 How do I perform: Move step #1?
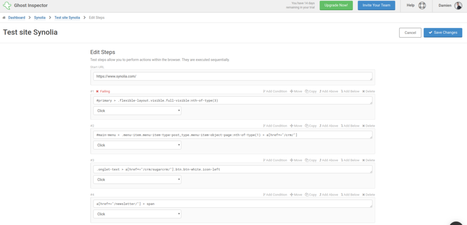(x=296, y=91)
